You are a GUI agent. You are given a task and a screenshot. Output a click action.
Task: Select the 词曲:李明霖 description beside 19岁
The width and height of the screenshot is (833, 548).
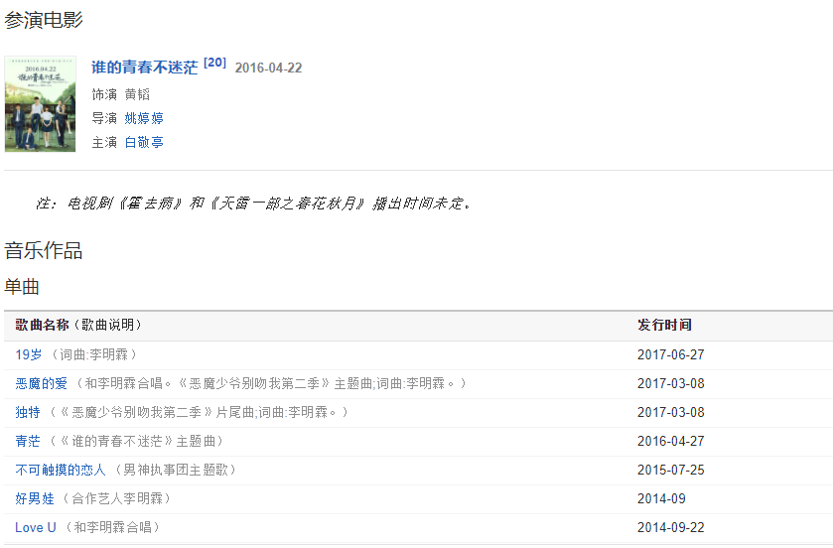[x=93, y=354]
